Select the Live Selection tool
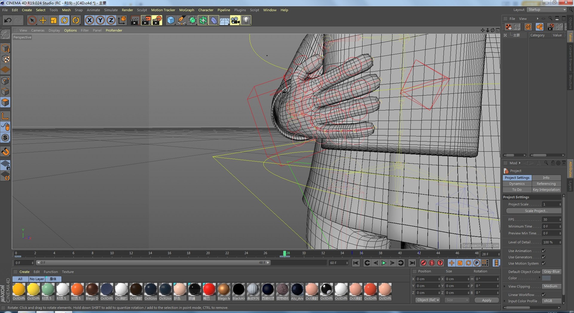This screenshot has height=313, width=574. click(32, 20)
